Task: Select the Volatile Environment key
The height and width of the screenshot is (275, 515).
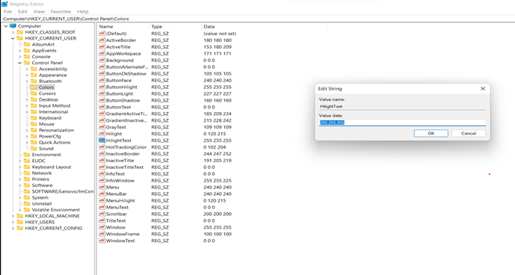Action: coord(55,210)
